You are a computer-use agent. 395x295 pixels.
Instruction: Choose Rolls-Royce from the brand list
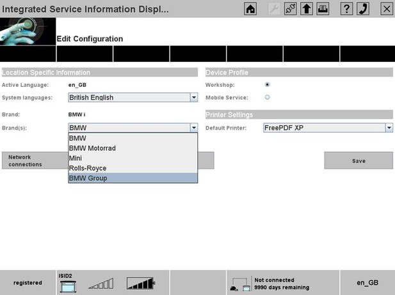133,168
